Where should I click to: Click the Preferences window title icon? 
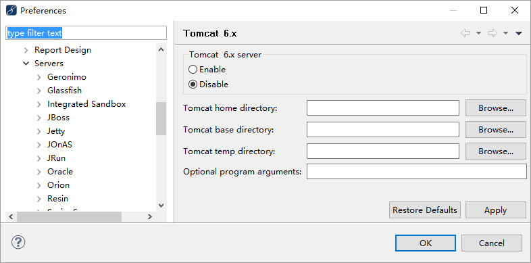[x=11, y=11]
